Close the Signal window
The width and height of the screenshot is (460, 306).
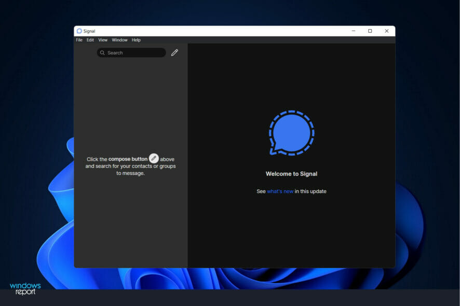(x=387, y=31)
